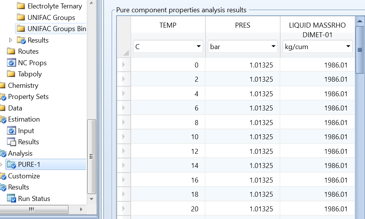Open the NC Props form icon
This screenshot has height=219, width=365.
click(11, 63)
